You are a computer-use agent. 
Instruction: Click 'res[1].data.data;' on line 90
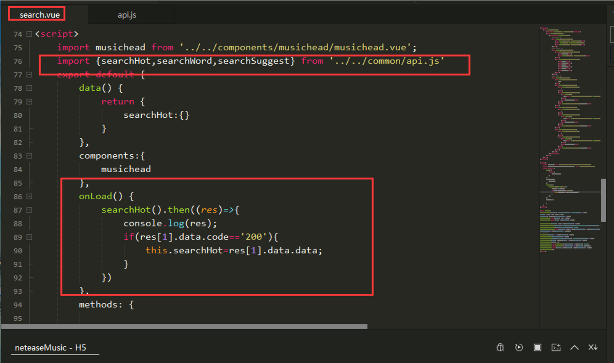pos(275,251)
